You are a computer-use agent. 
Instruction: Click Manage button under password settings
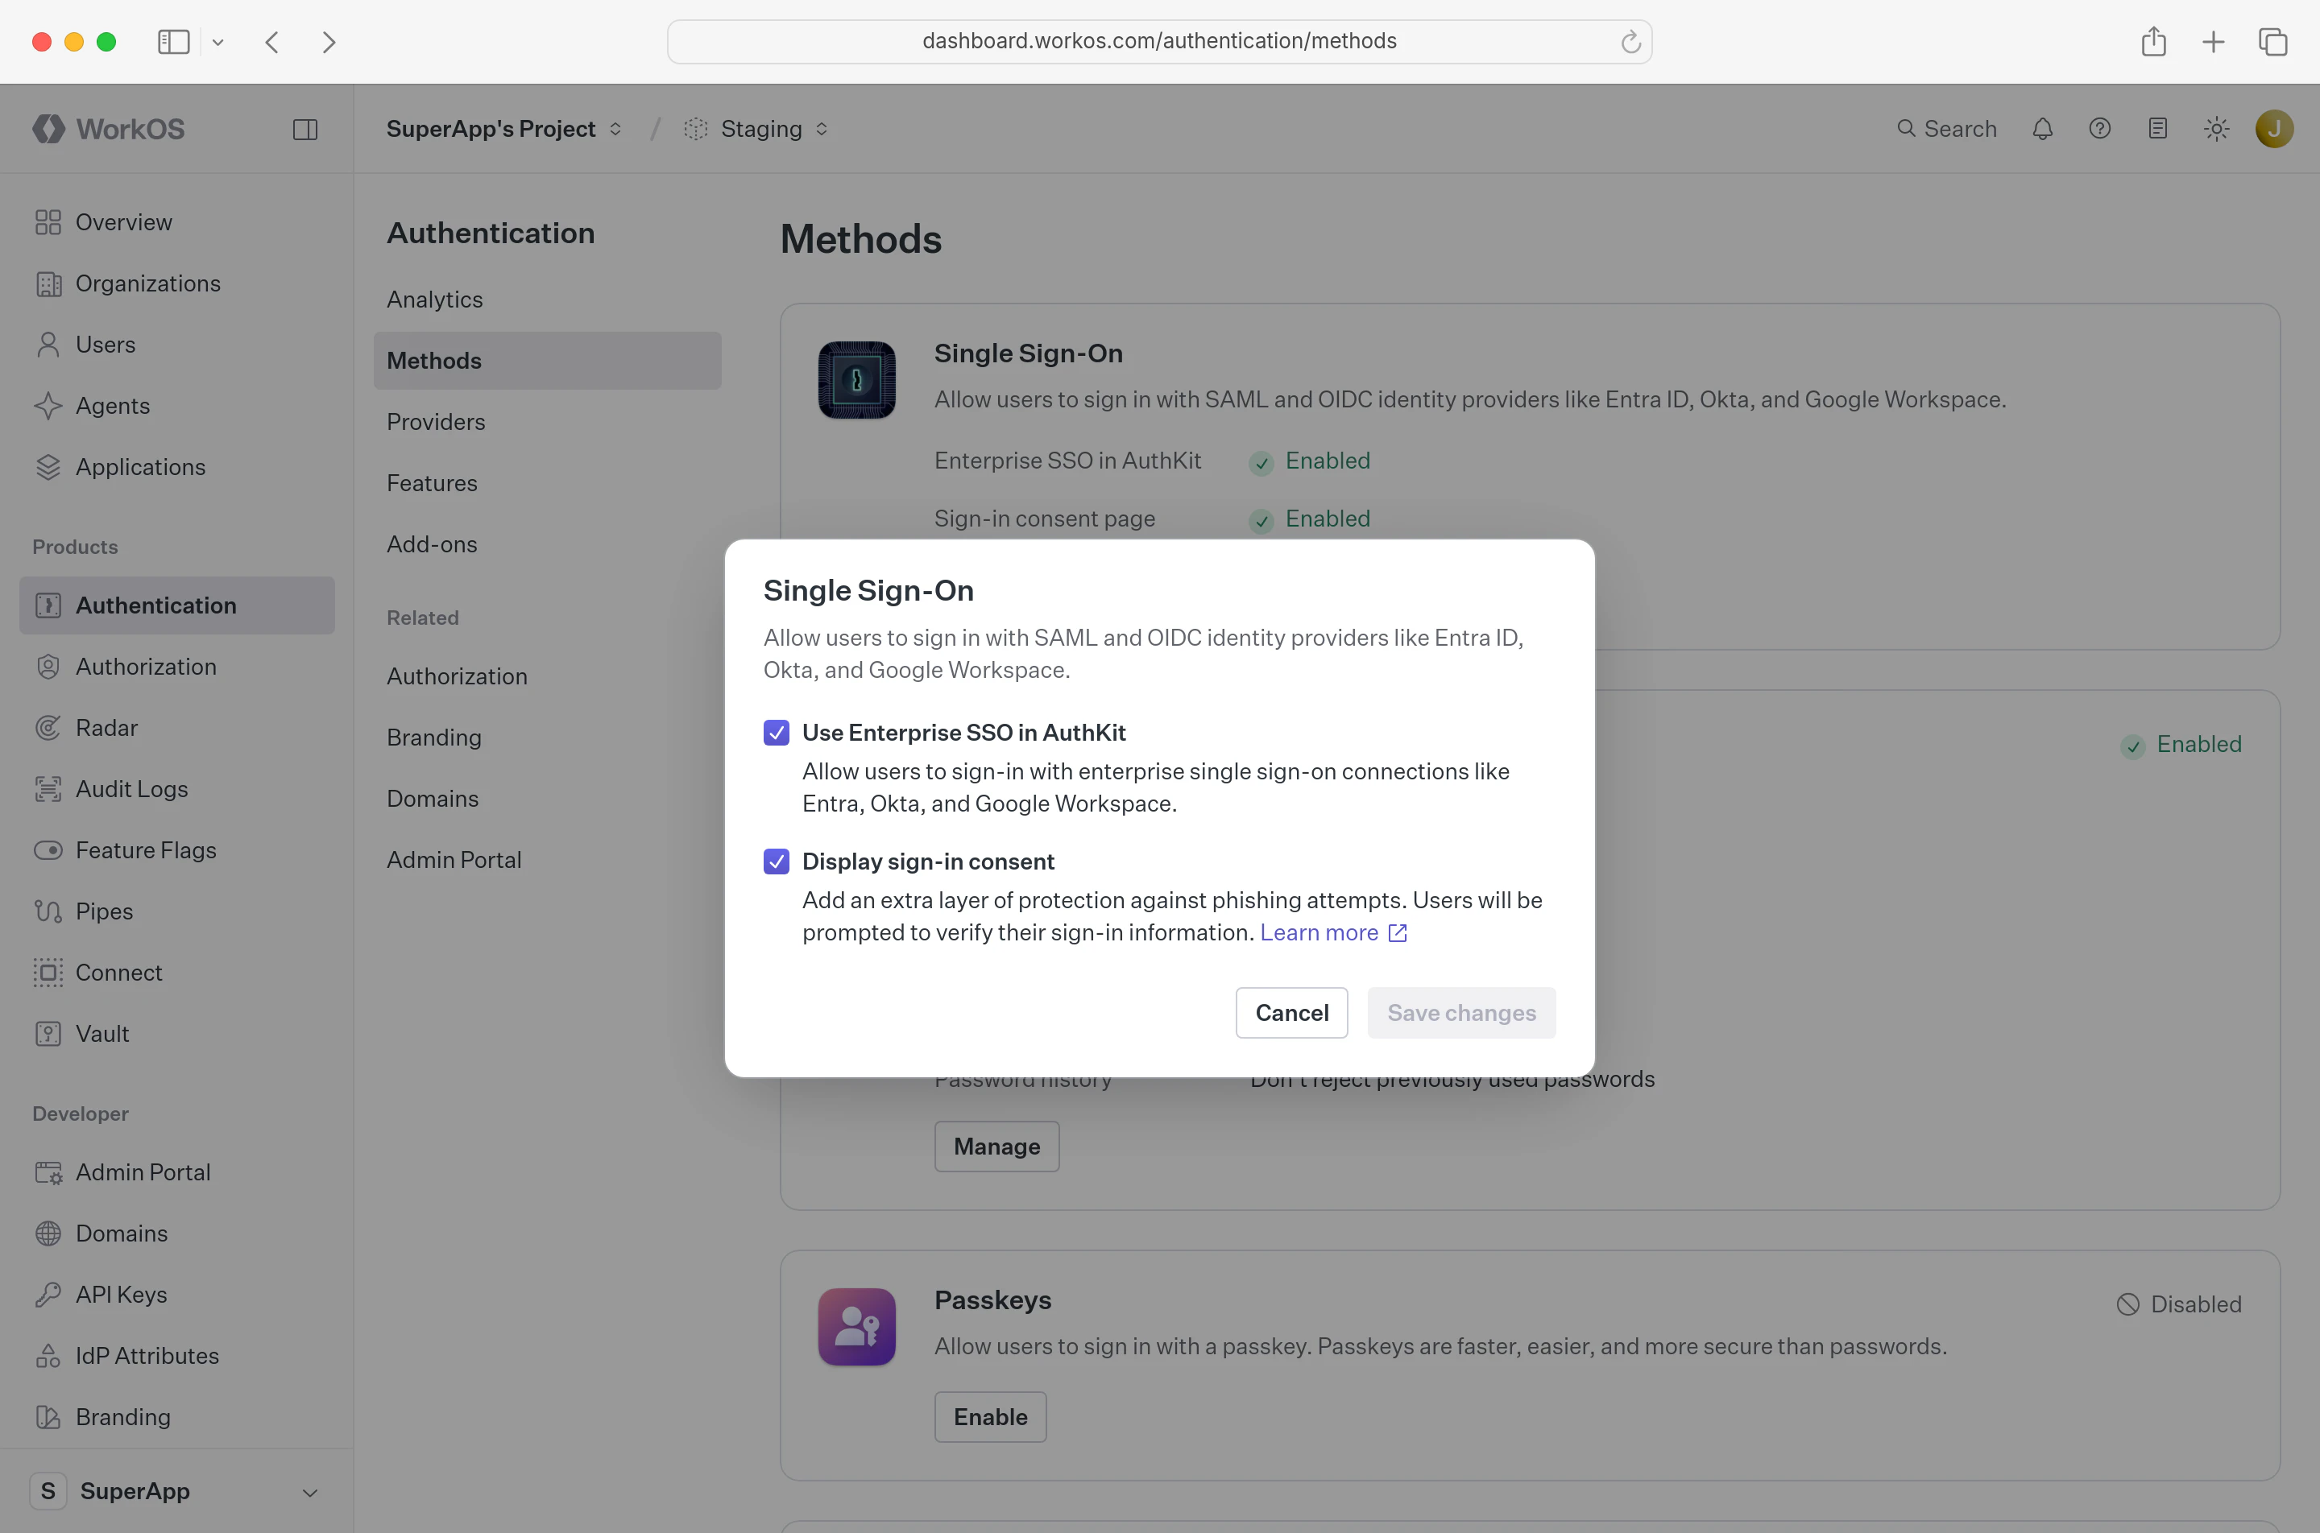pos(996,1147)
